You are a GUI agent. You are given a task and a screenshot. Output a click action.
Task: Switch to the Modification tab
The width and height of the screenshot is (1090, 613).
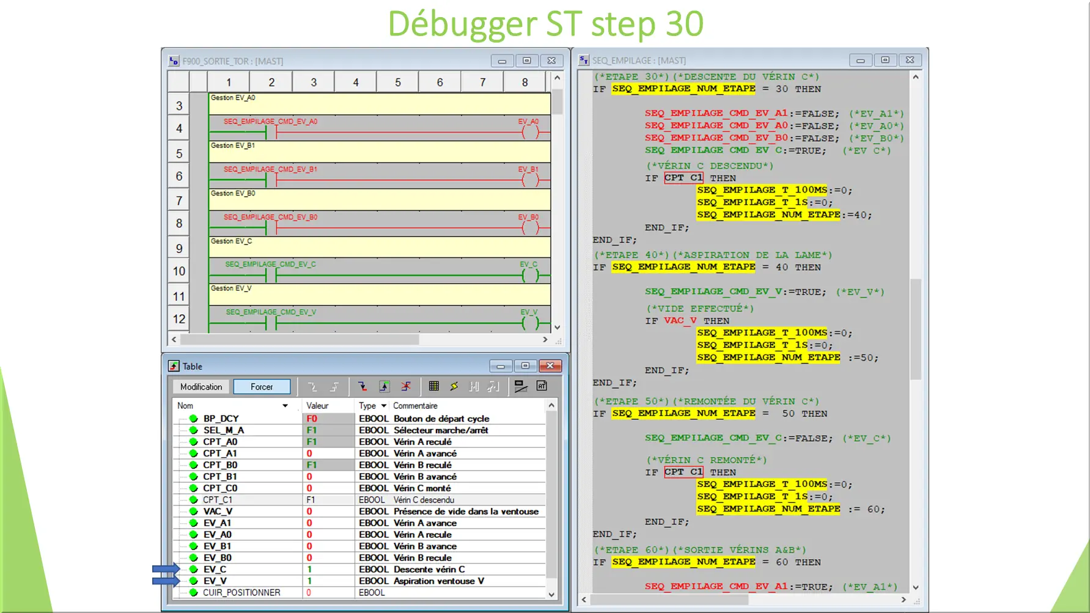pyautogui.click(x=201, y=386)
